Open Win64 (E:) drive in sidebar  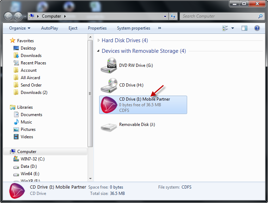coord(30,174)
